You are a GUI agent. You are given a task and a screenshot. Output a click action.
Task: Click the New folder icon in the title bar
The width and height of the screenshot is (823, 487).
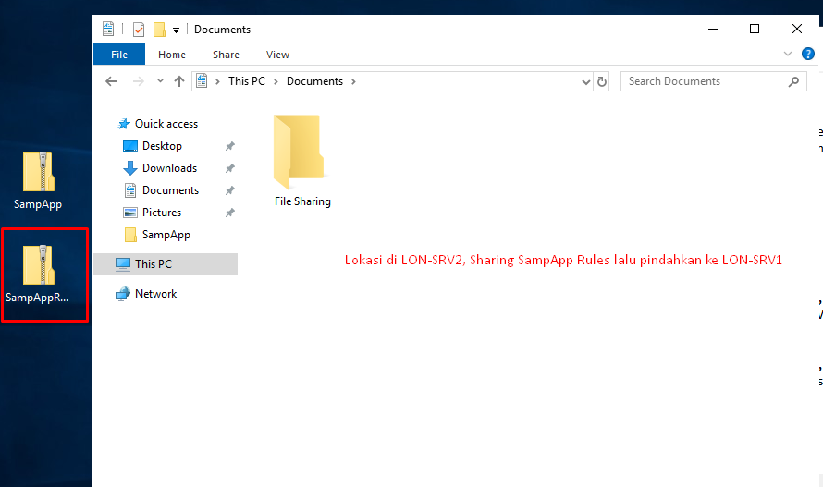click(159, 30)
